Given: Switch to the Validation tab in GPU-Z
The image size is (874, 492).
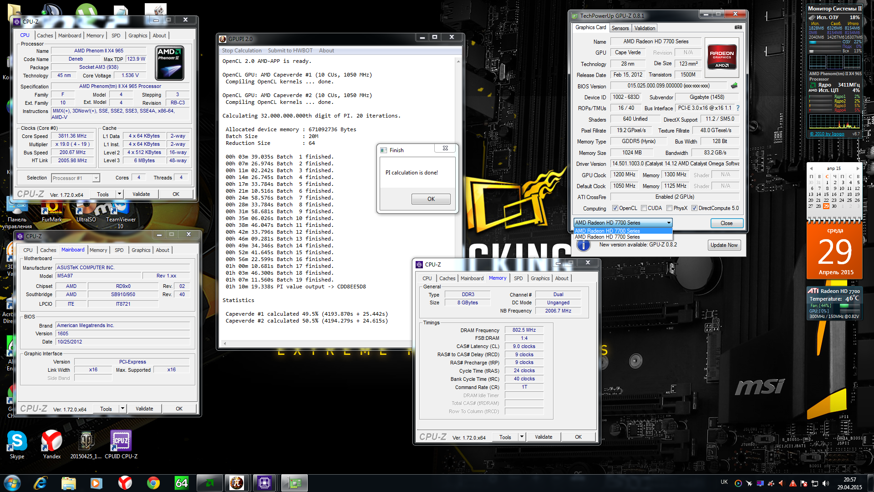Looking at the screenshot, I should pos(645,28).
